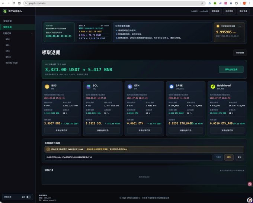Image resolution: width=253 pixels, height=203 pixels.
Task: Click the Base chain icon in the BASE card
Action: (x=172, y=87)
